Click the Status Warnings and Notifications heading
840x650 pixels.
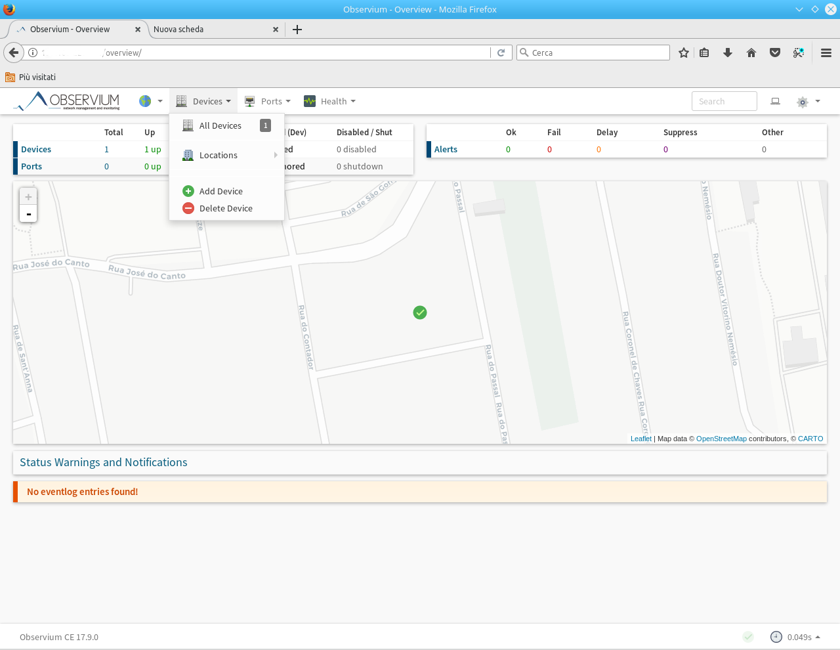[104, 462]
